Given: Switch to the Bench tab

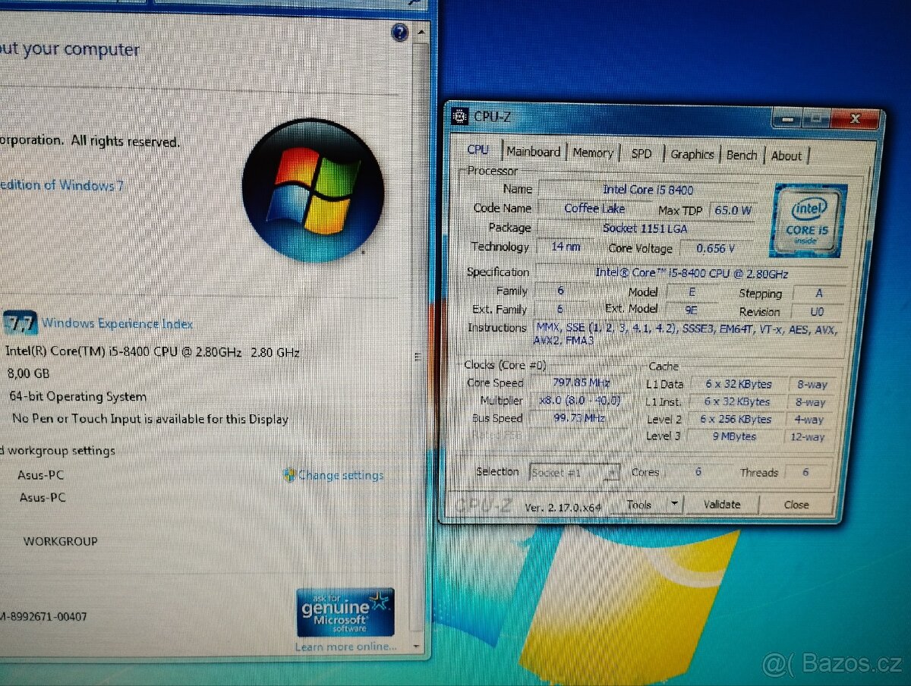Looking at the screenshot, I should point(742,154).
